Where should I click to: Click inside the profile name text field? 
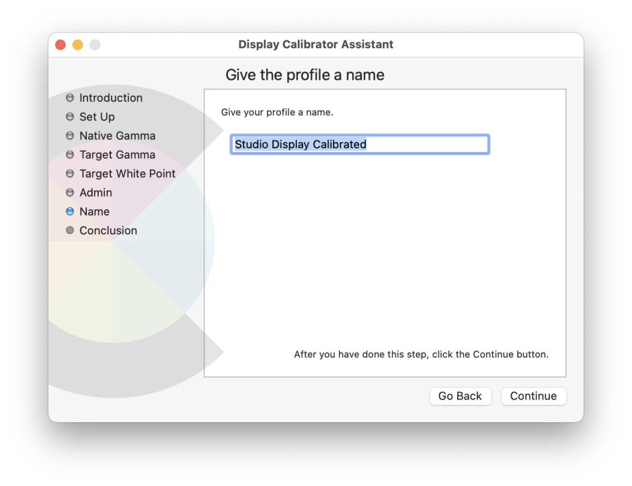pyautogui.click(x=360, y=144)
